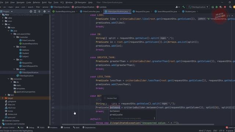Select pom.xml in project tree
The width and height of the screenshot is (235, 132).
click(x=11, y=117)
